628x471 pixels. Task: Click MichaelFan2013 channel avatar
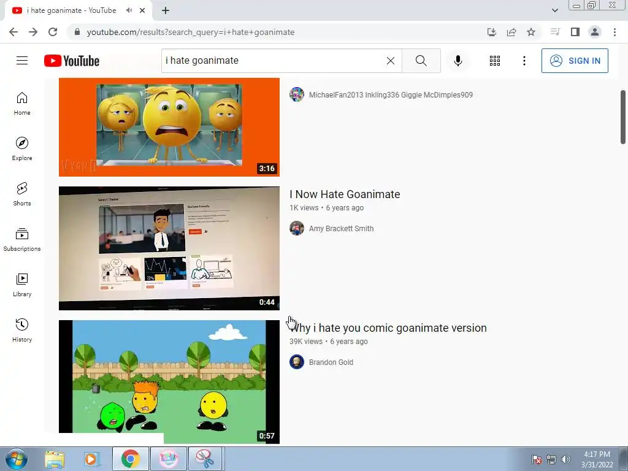point(297,94)
